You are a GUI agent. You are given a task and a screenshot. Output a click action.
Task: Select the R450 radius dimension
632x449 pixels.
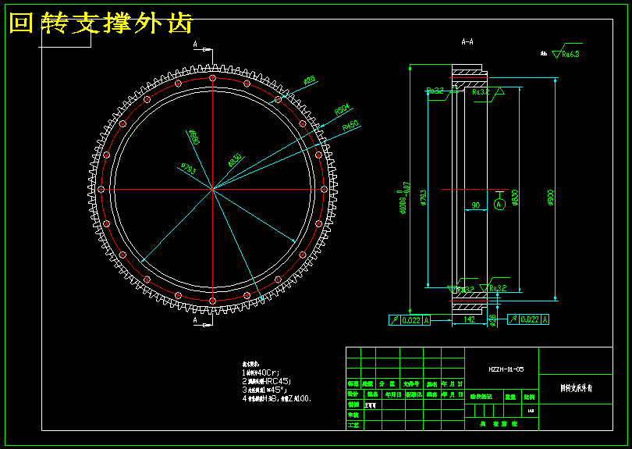click(350, 126)
